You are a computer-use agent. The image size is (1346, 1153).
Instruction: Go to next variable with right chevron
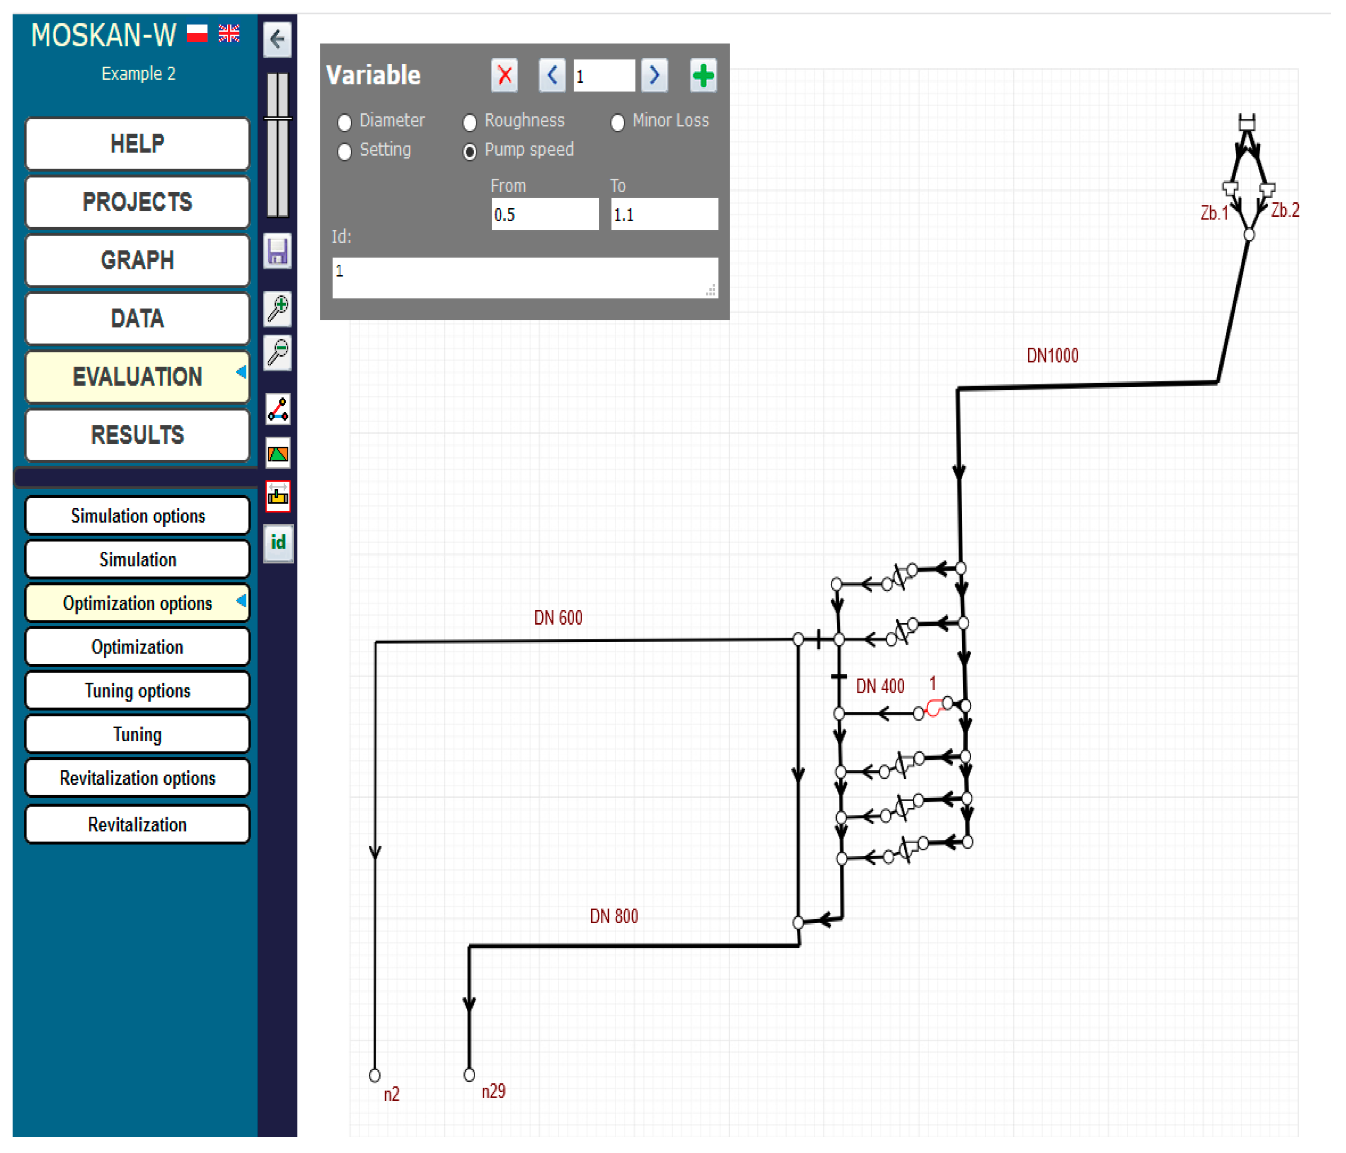pyautogui.click(x=654, y=76)
